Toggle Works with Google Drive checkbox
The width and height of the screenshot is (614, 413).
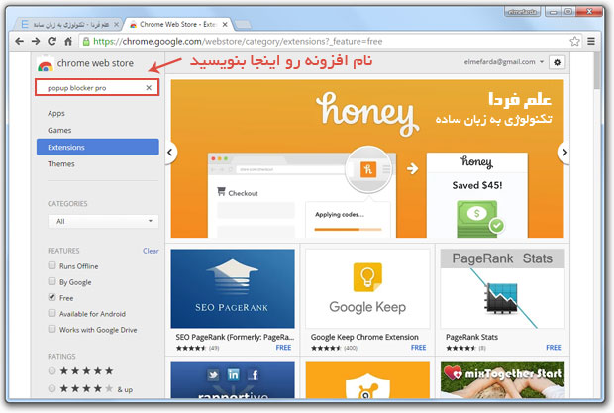(52, 329)
